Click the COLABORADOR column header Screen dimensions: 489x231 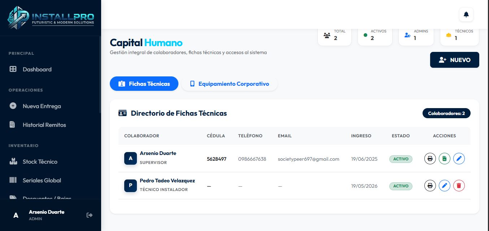point(142,136)
